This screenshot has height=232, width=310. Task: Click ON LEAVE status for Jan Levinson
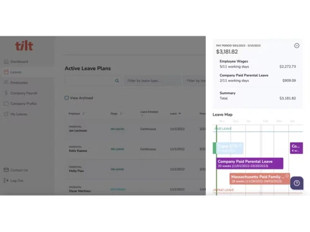point(117,129)
